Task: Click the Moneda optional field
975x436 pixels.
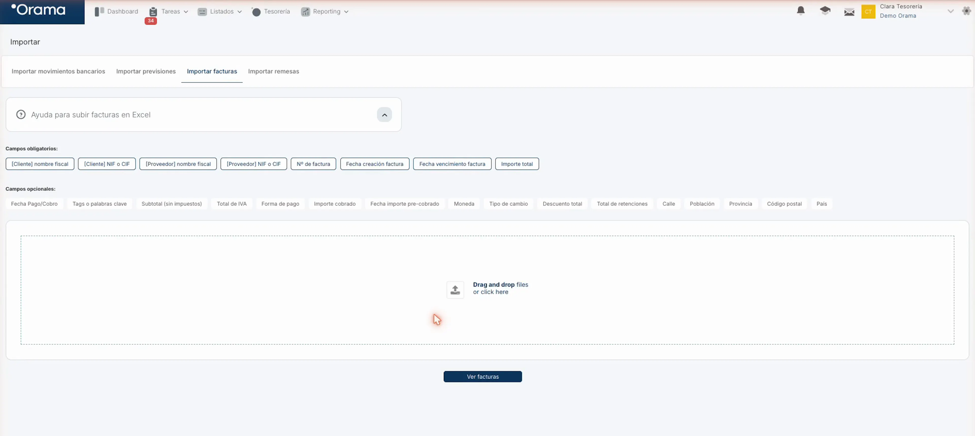Action: (464, 204)
